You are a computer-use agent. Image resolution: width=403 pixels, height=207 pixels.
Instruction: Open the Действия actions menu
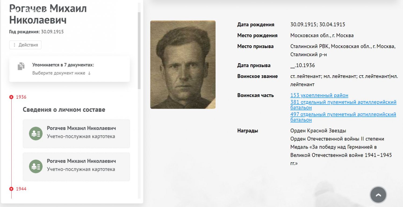click(25, 45)
